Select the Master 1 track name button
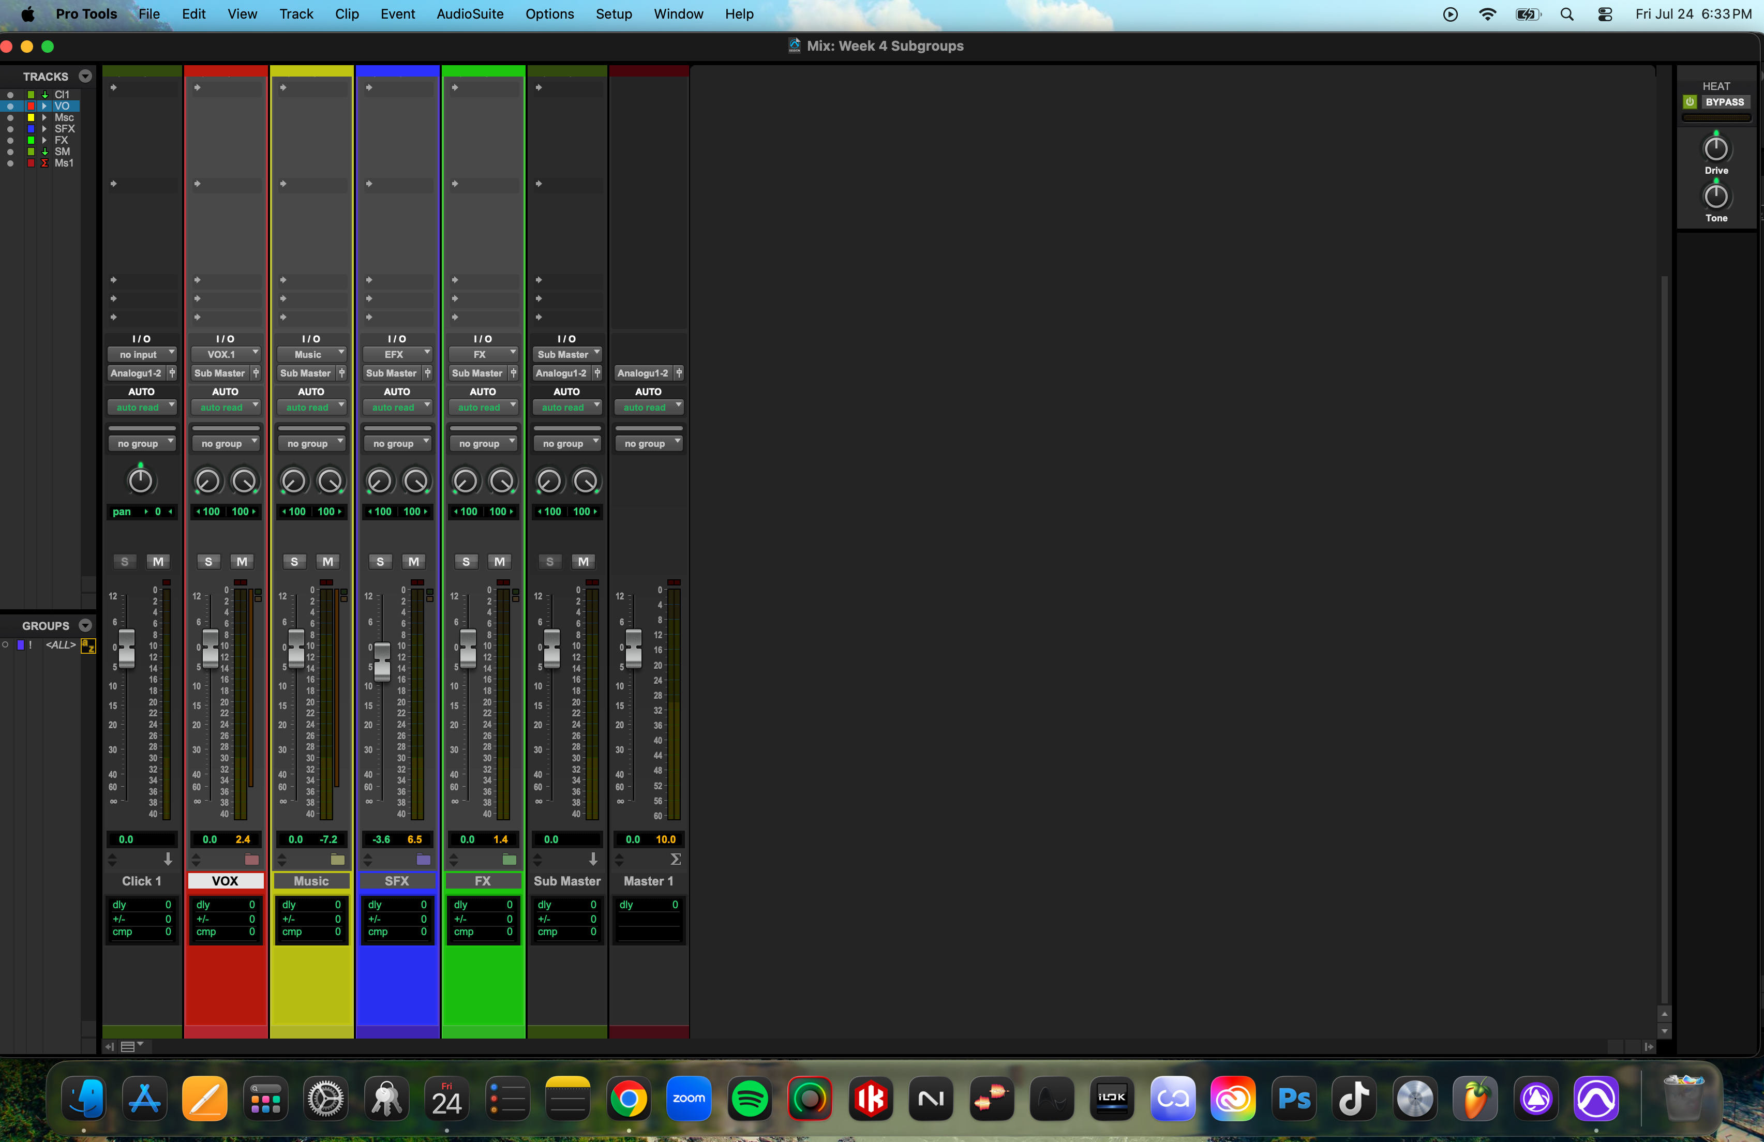This screenshot has width=1764, height=1142. coord(649,880)
